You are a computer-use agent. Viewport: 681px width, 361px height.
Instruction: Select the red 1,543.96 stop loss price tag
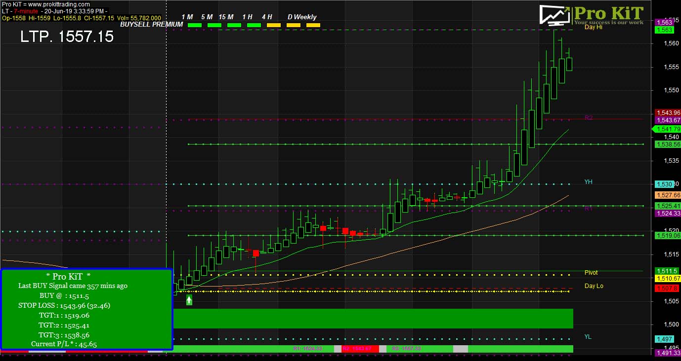click(x=667, y=113)
